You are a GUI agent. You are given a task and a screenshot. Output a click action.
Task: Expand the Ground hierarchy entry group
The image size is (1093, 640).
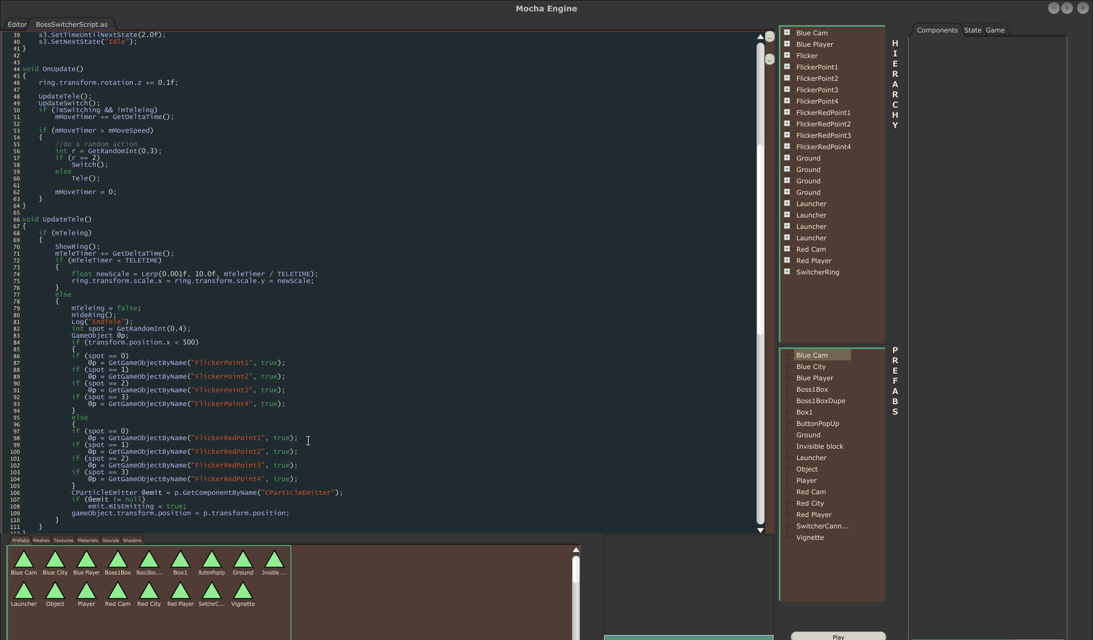click(787, 157)
